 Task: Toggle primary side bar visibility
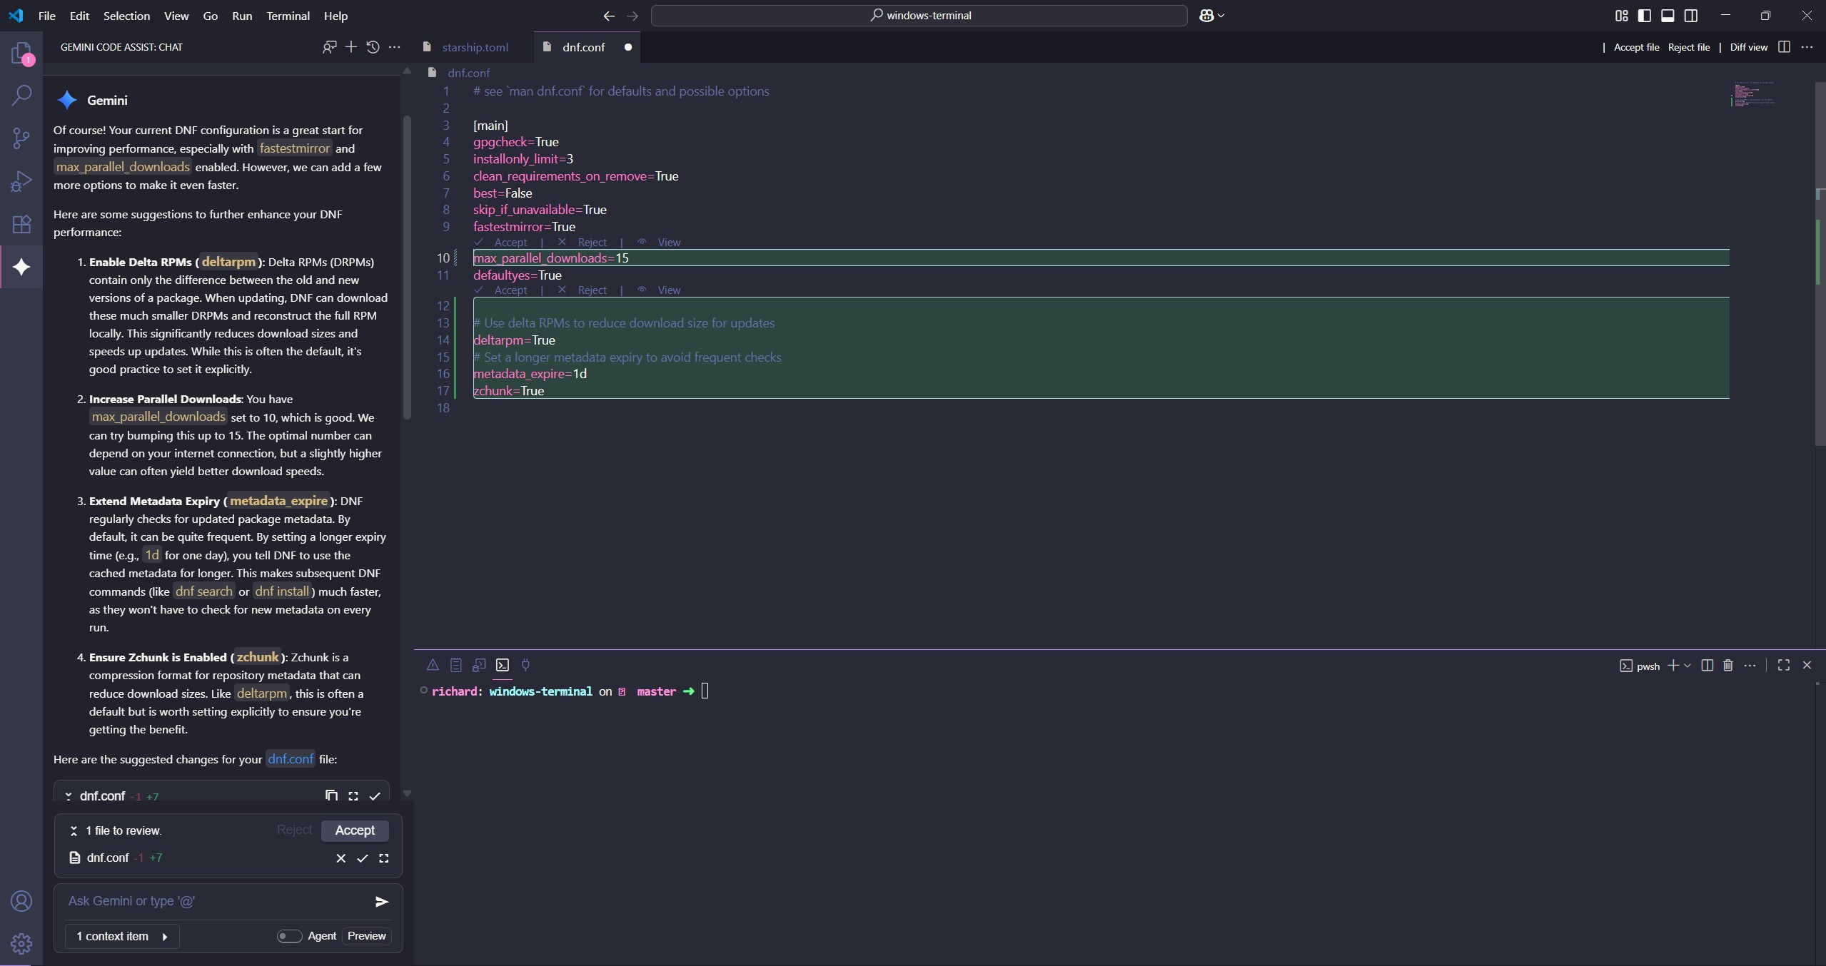[x=1644, y=16]
